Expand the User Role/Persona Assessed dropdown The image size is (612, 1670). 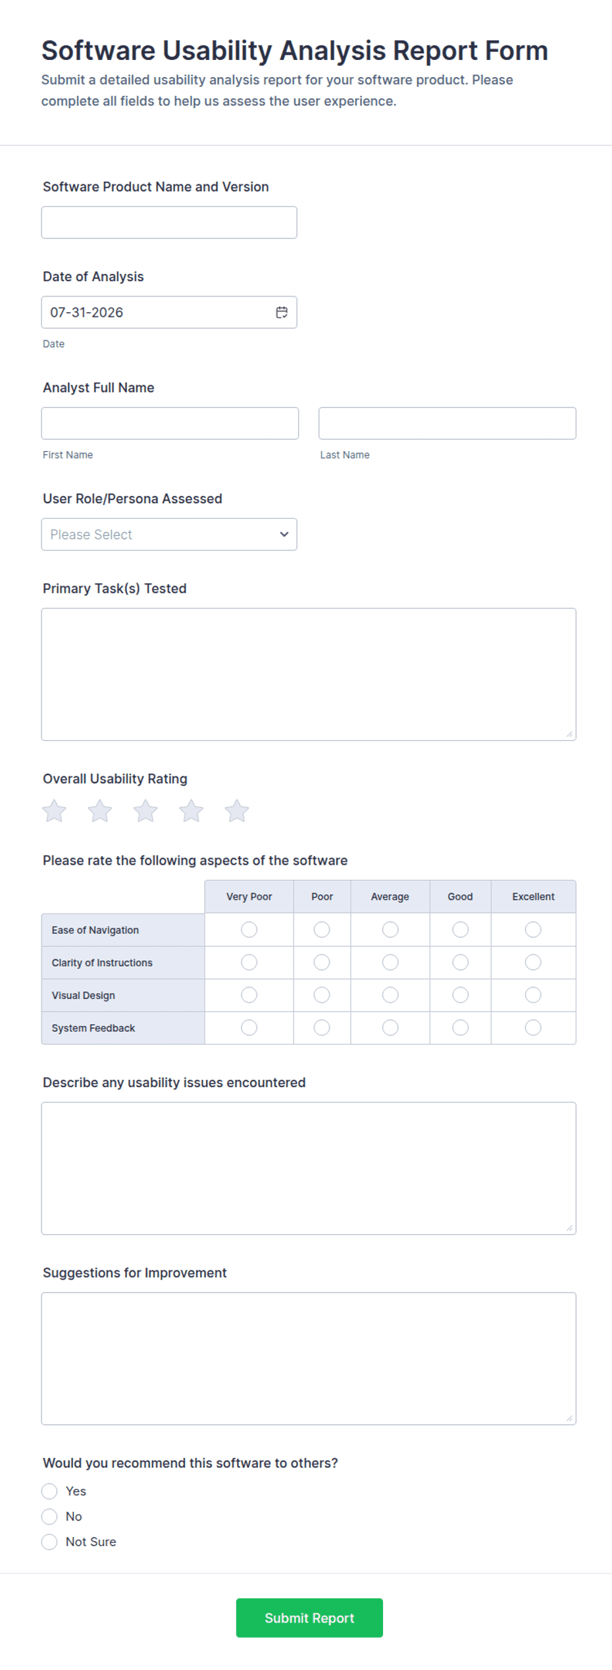point(169,534)
